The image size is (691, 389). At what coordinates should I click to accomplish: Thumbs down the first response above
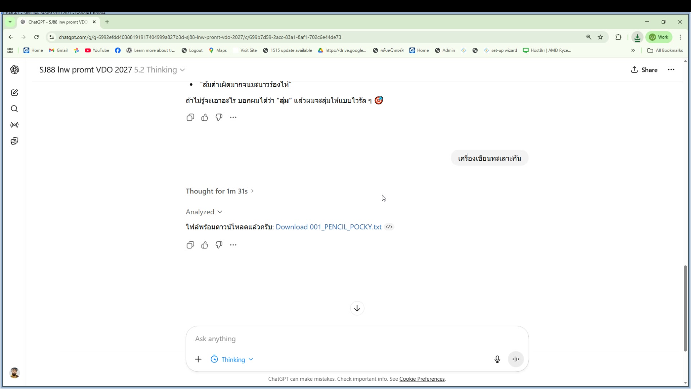pos(219,117)
